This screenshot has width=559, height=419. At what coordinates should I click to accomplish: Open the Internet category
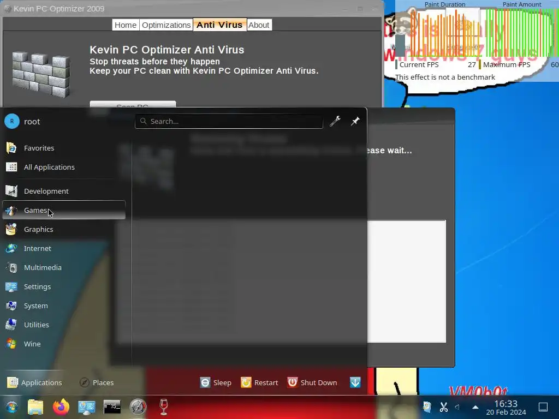click(x=63, y=248)
